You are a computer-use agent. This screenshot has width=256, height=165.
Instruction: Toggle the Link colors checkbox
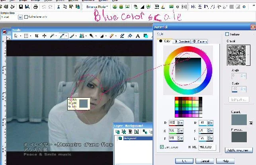click(x=162, y=147)
